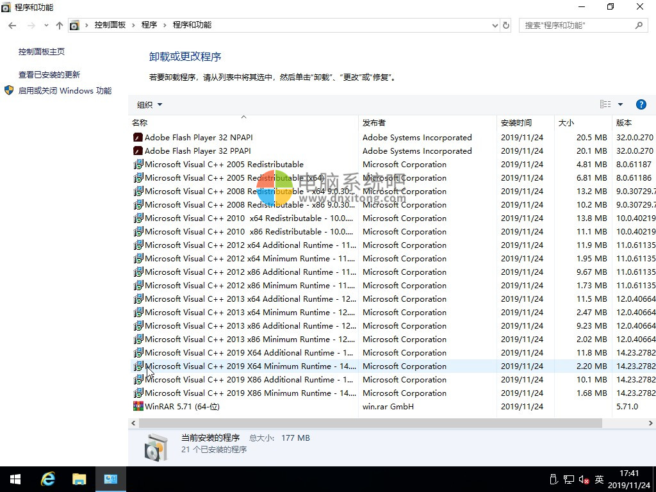
Task: Select the WinRAR 5.71 (64-位) entry name
Action: coord(182,406)
